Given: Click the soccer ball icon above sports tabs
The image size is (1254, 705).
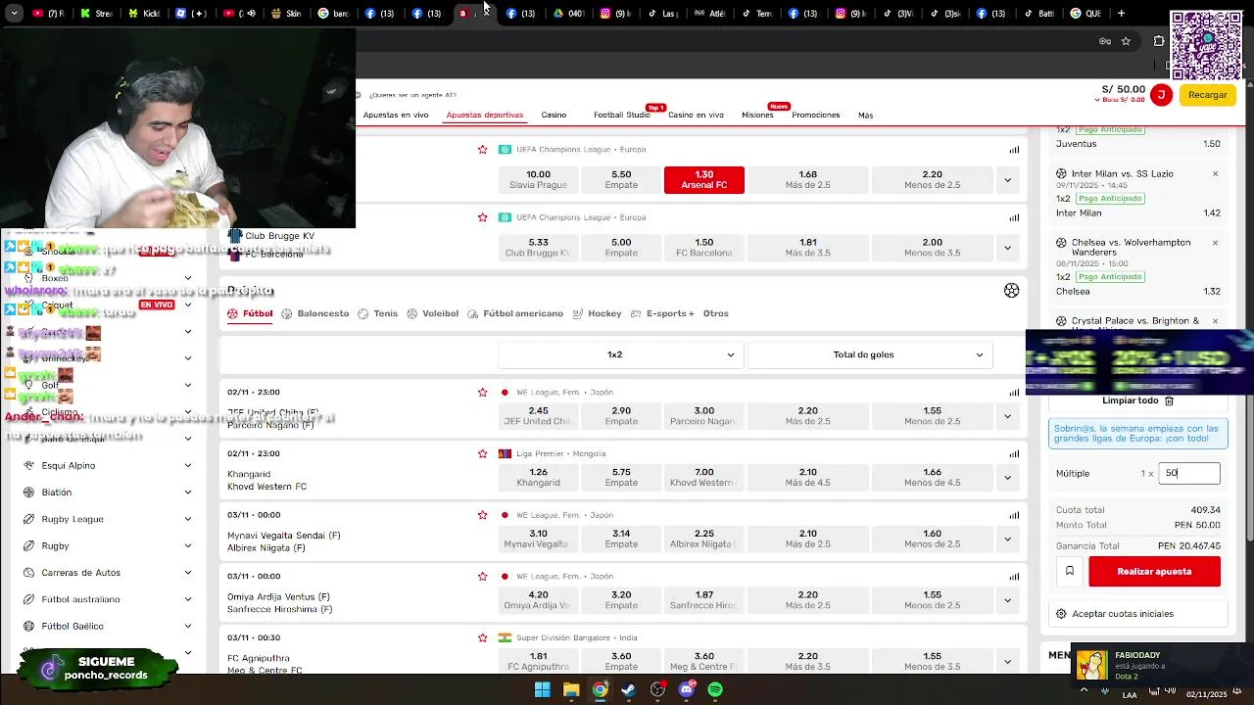Looking at the screenshot, I should coord(1011,291).
